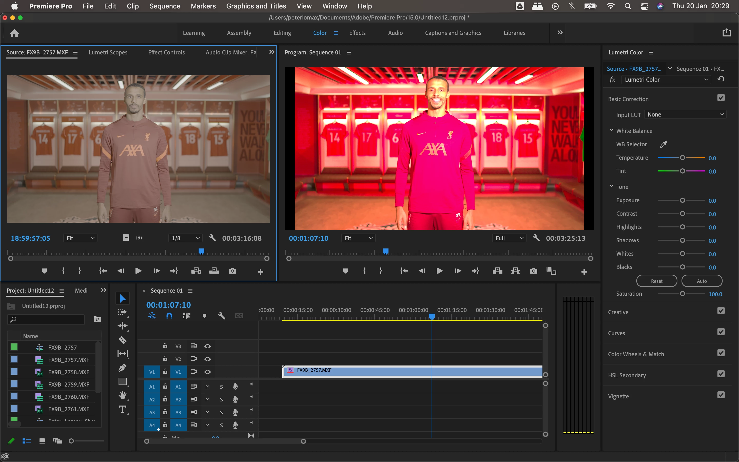Image resolution: width=739 pixels, height=462 pixels.
Task: Select the Hand tool
Action: pos(122,395)
